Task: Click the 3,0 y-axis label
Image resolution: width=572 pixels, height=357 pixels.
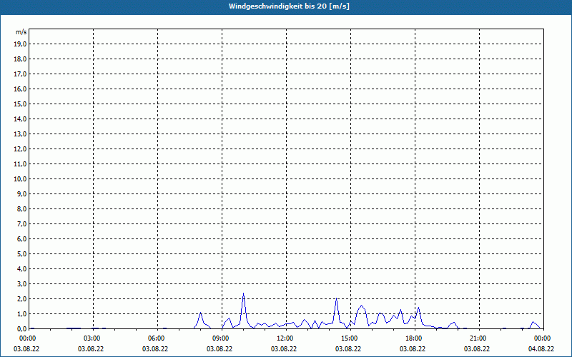Action: (21, 283)
